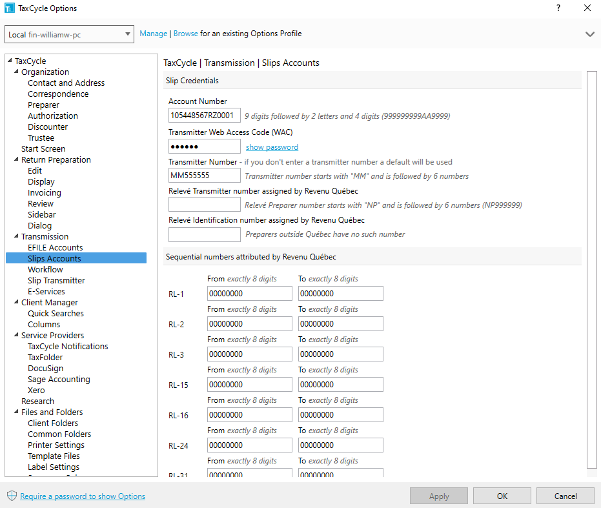Open TaxCycle Notifications settings
Screen dimensions: 601x508
point(68,347)
